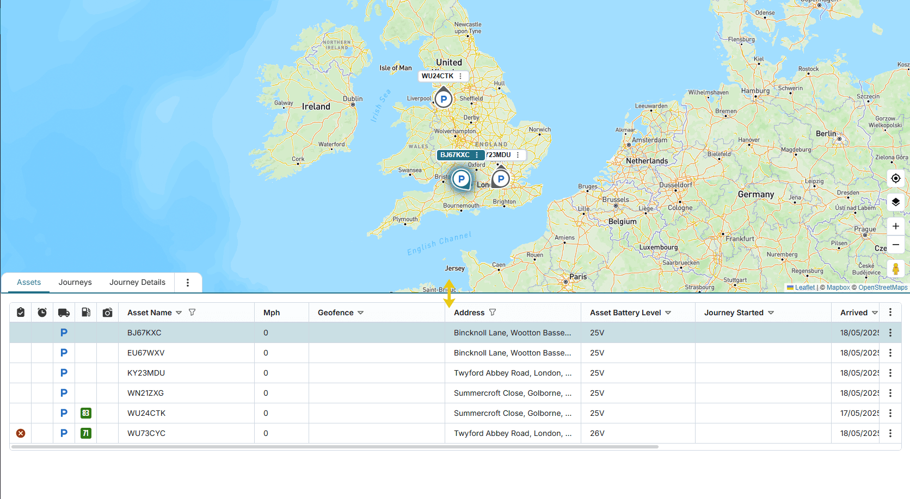Expand the Geofence column dropdown
The image size is (910, 499).
[360, 313]
